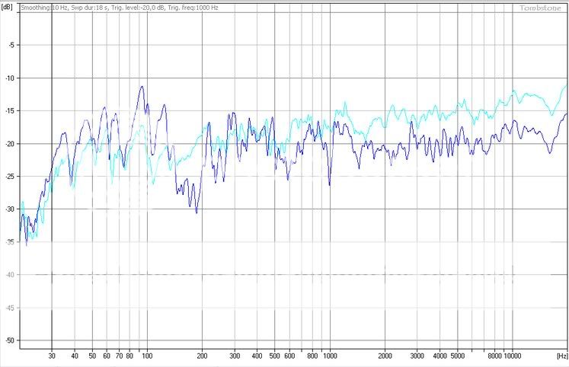
Task: Click the -35 label on the dB axis
Action: (x=8, y=242)
